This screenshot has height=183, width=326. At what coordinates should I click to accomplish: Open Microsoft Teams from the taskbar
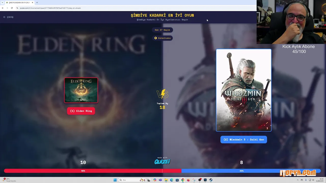coord(160,180)
